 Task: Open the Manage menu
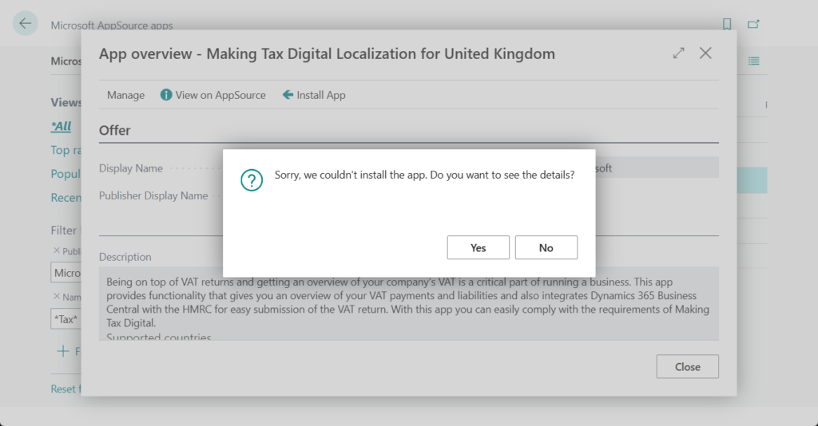[x=125, y=95]
